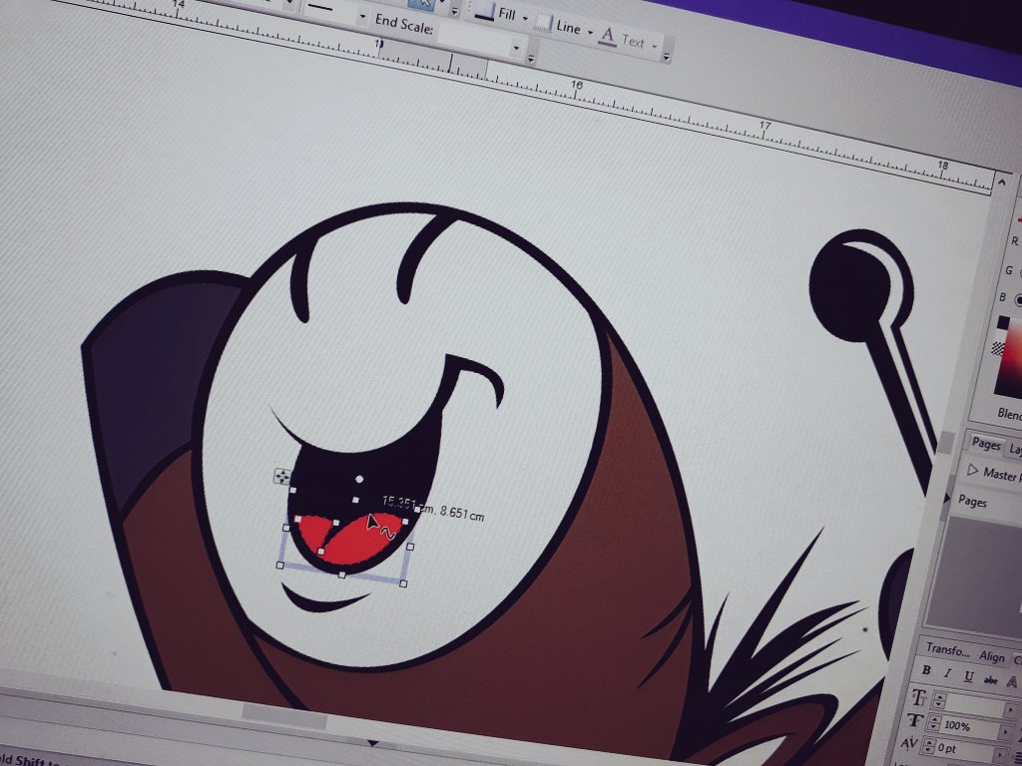The image size is (1022, 766).
Task: Open the Transform tab
Action: click(947, 650)
